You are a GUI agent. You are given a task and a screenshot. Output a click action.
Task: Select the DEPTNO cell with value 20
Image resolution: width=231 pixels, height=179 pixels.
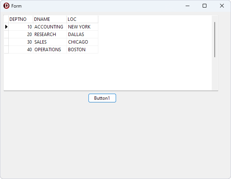(x=21, y=35)
